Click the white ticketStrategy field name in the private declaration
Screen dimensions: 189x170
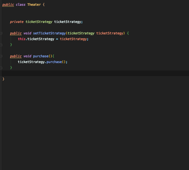coord(68,22)
